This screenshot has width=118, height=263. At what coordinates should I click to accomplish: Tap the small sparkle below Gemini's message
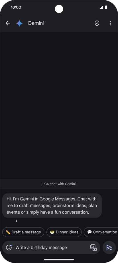17,221
